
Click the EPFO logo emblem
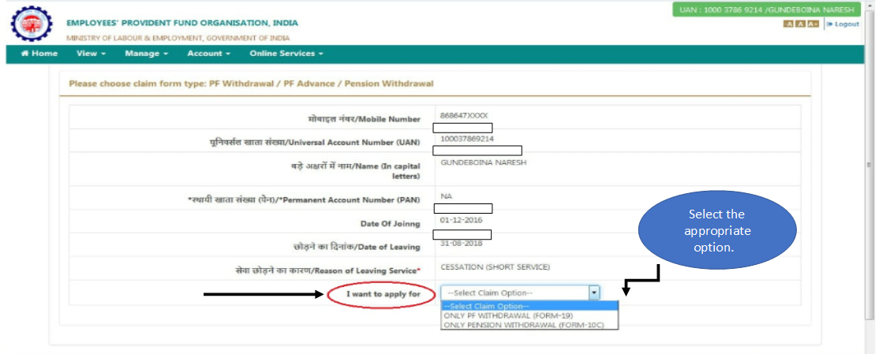(31, 24)
